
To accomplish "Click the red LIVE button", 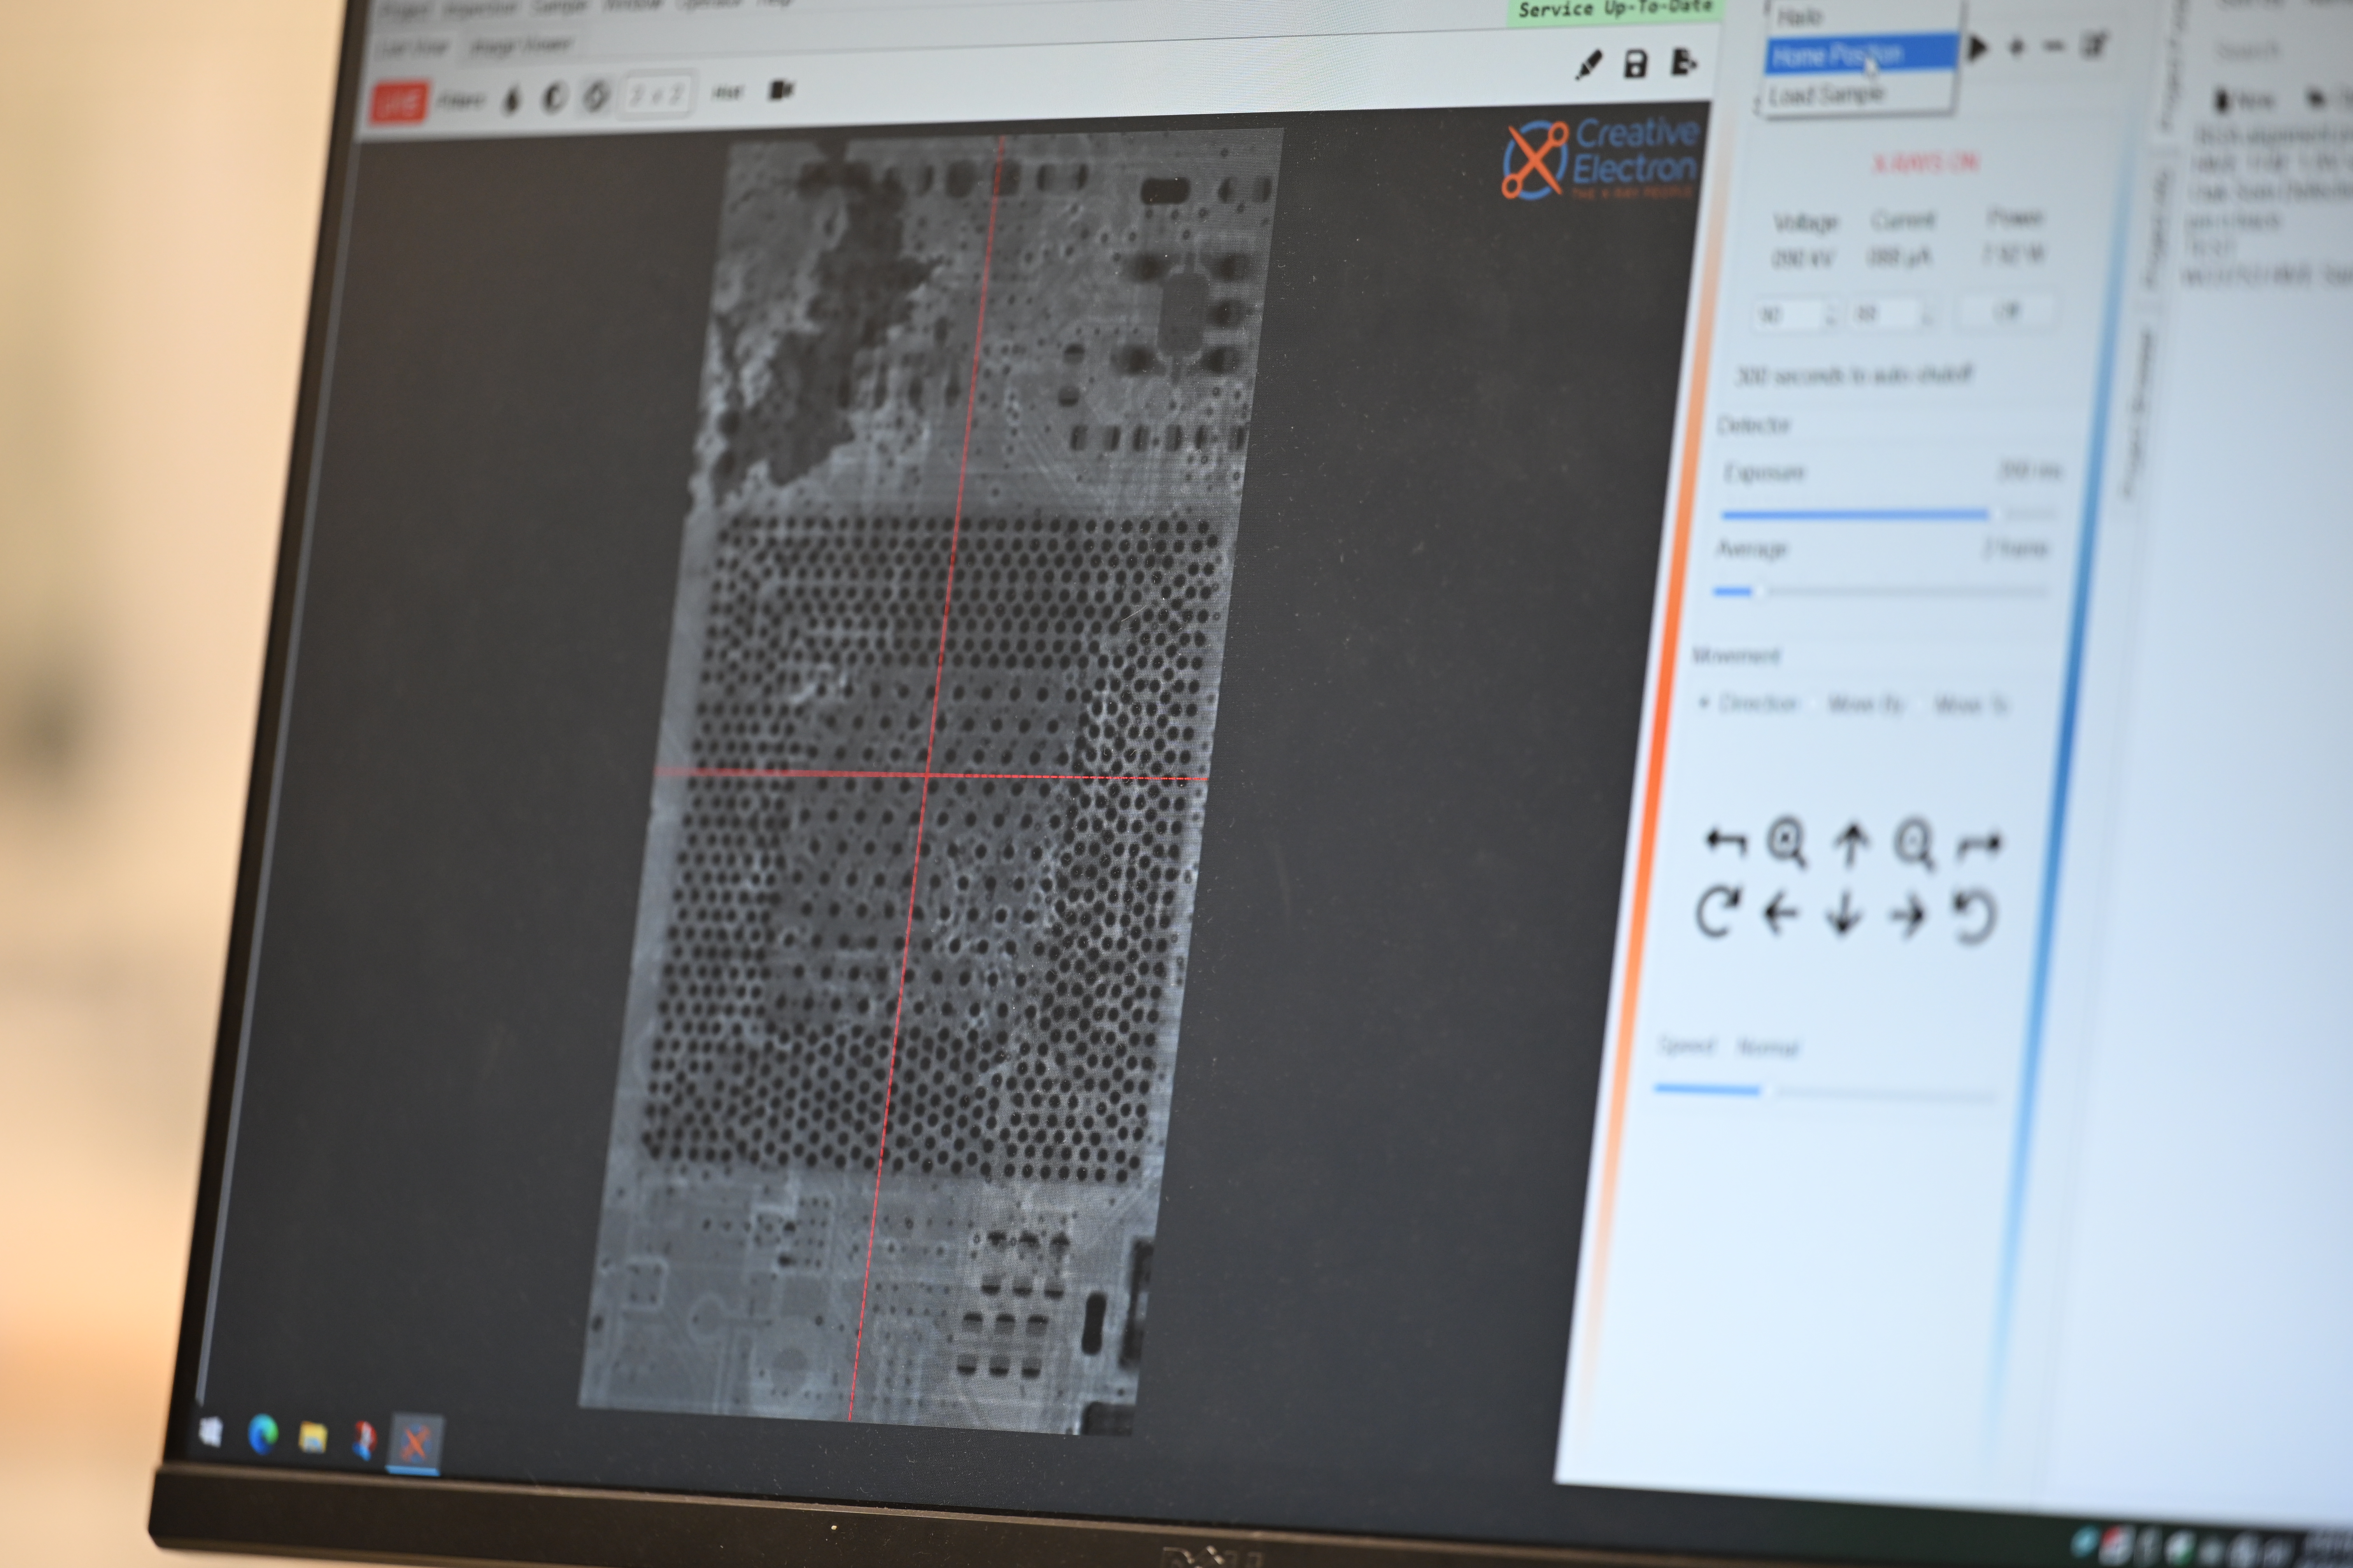I will (399, 102).
